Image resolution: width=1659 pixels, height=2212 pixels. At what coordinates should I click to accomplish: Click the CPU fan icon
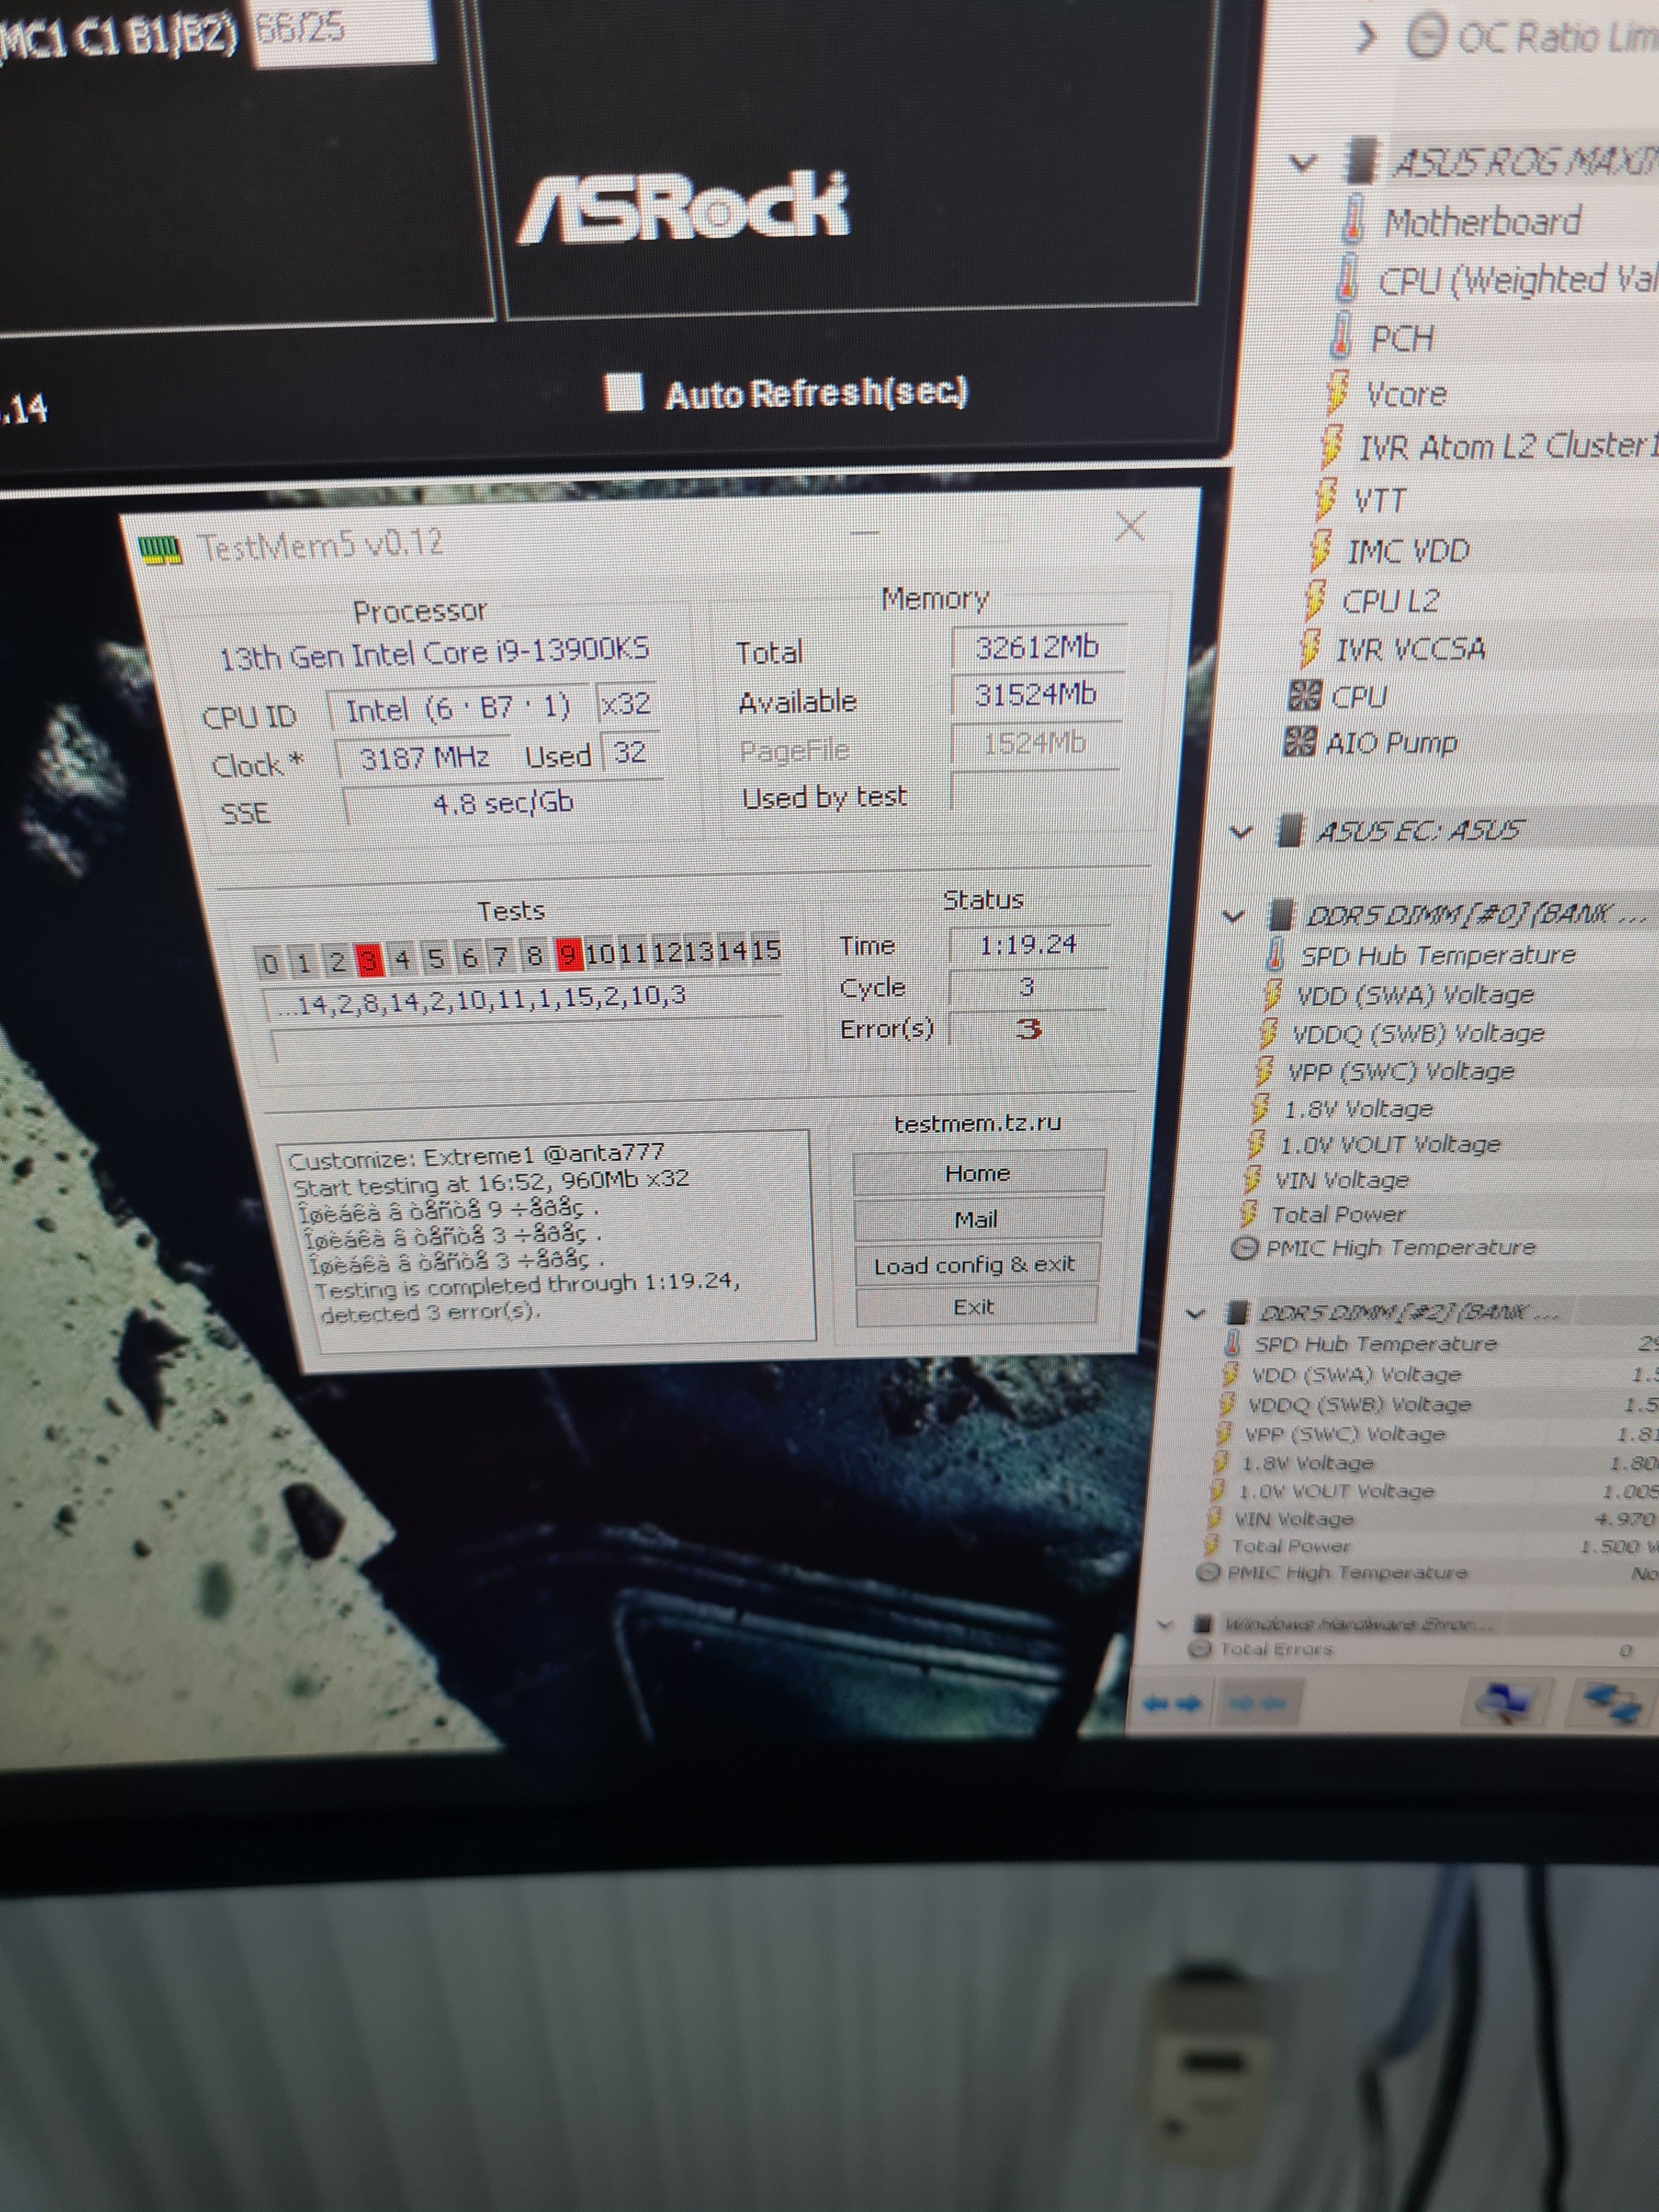coord(1305,695)
